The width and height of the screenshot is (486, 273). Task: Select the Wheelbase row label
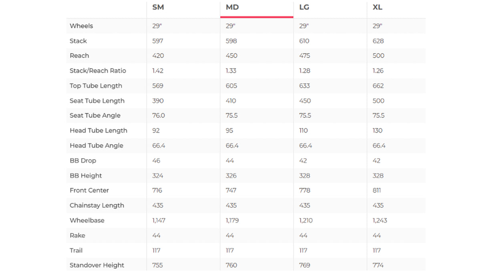point(87,220)
